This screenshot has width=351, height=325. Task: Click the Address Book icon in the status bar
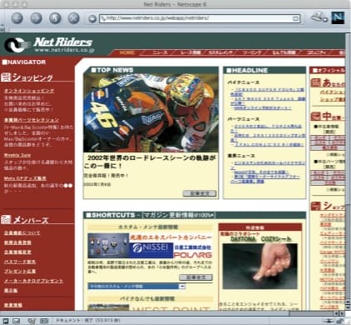tap(44, 321)
